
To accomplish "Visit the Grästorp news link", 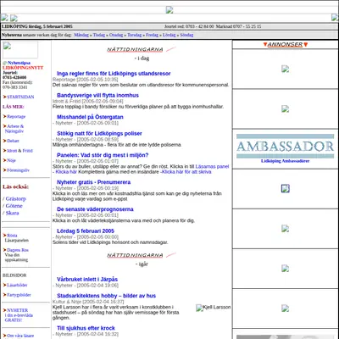I will click(16, 198).
